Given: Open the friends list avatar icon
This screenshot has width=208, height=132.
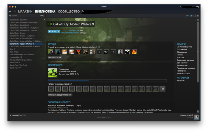Looking at the screenshot, I should pyautogui.click(x=196, y=117).
